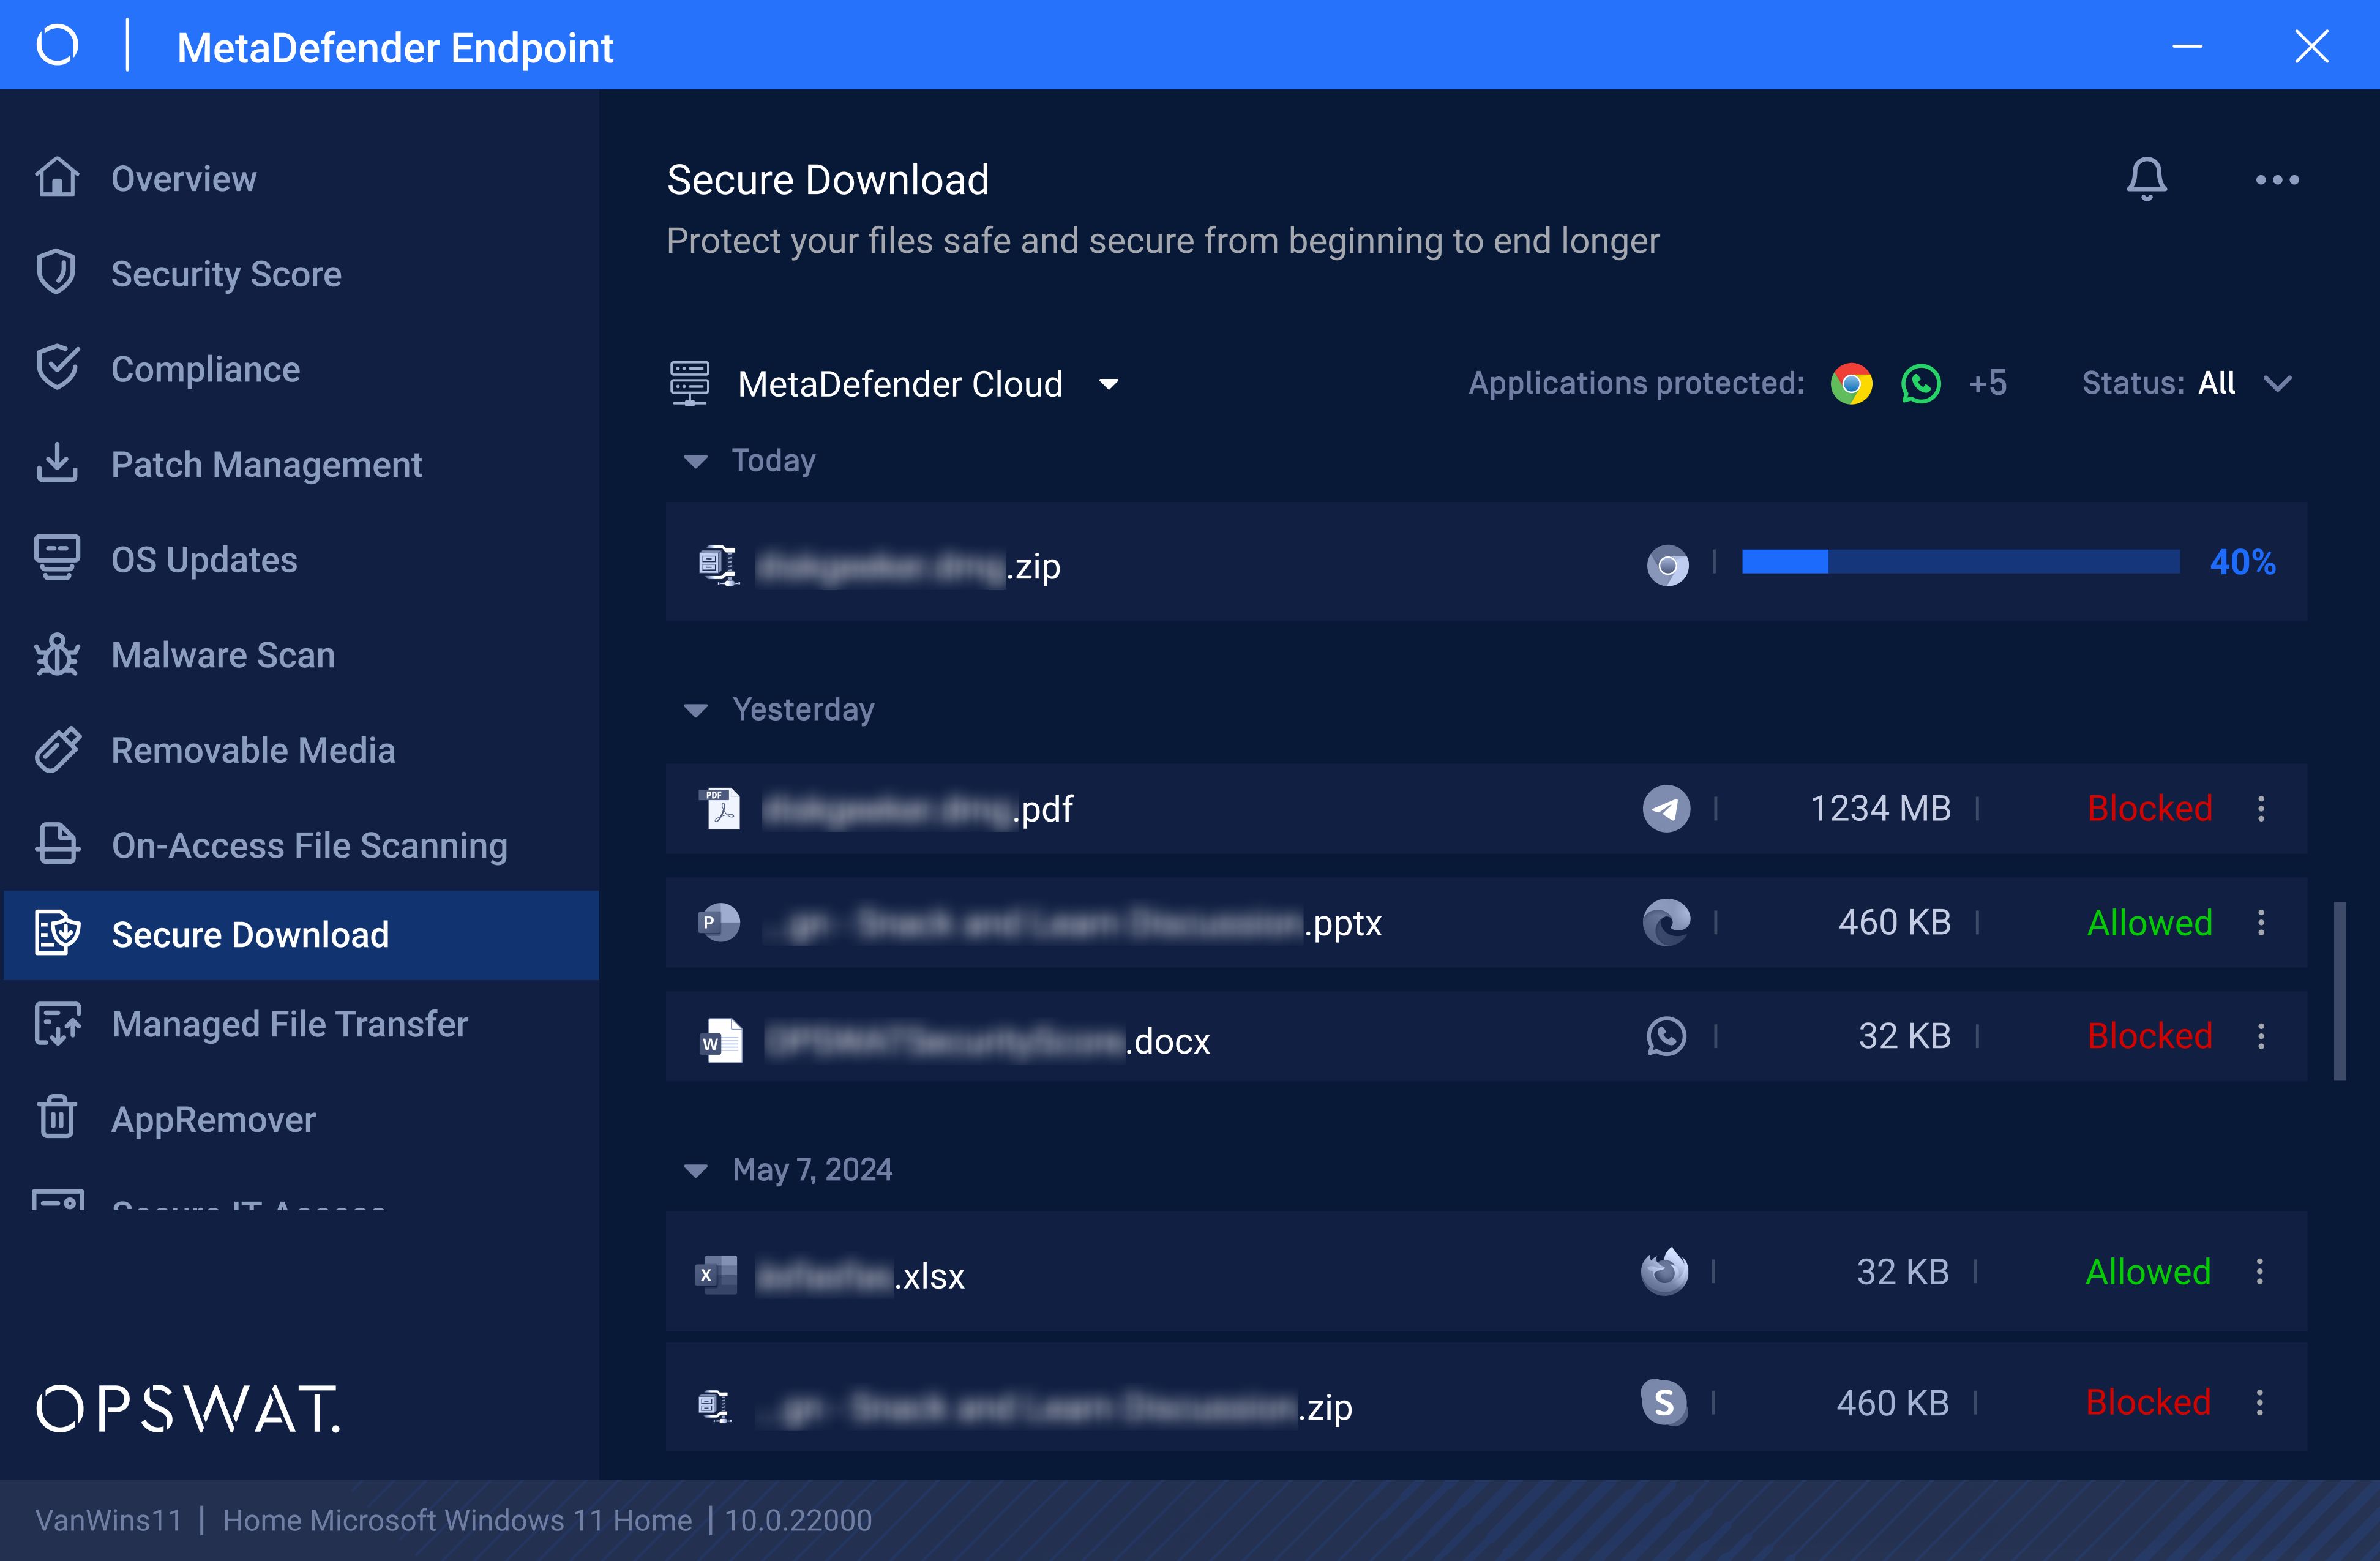The width and height of the screenshot is (2380, 1561).
Task: Open Managed File Transfer section
Action: click(x=289, y=1024)
